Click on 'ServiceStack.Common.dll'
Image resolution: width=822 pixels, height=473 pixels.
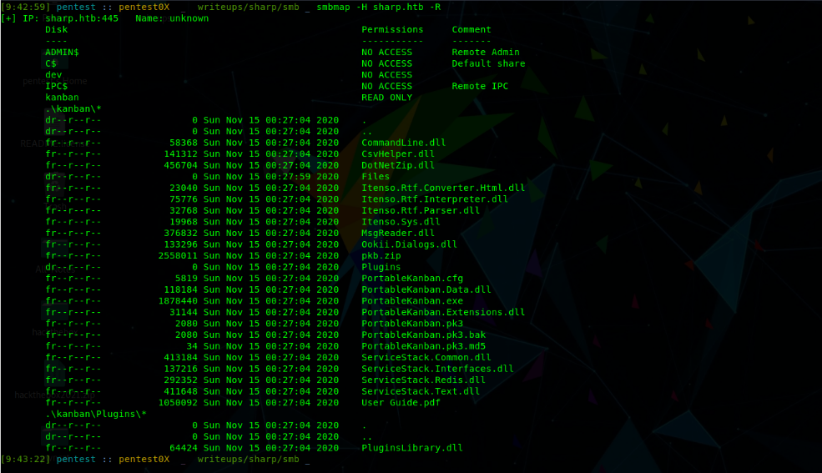(426, 357)
